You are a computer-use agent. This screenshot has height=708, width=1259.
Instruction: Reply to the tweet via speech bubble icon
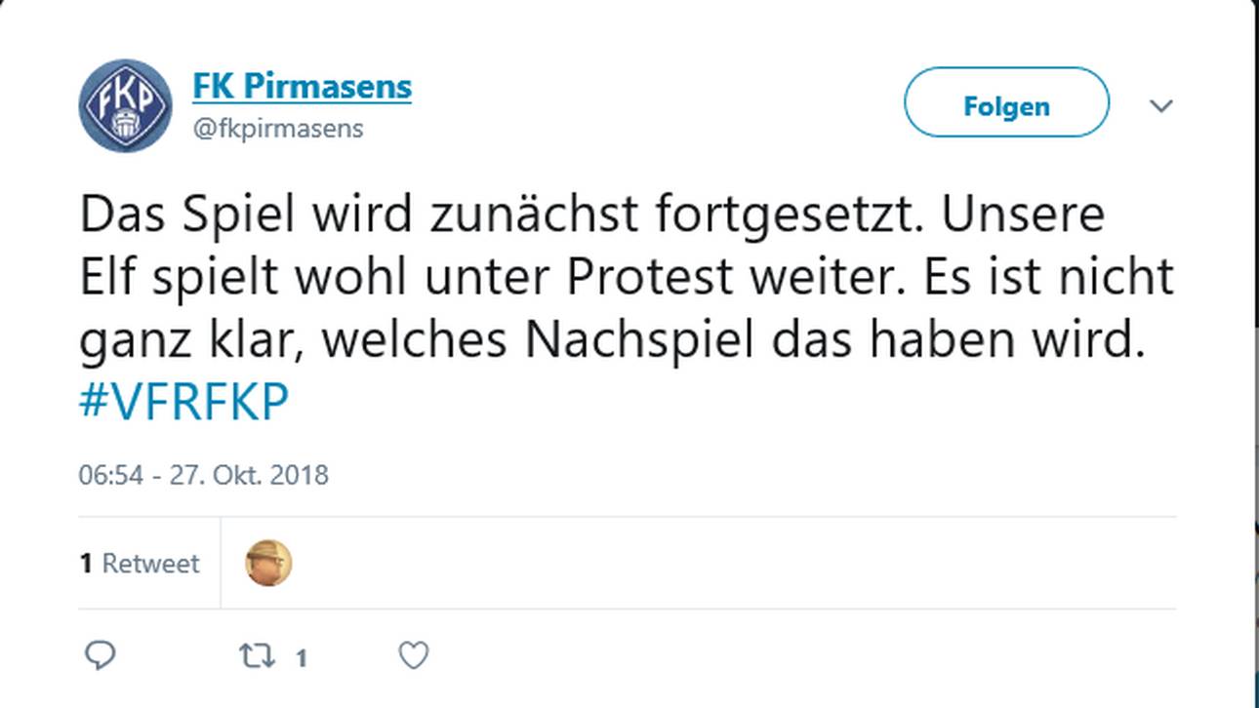click(x=102, y=656)
